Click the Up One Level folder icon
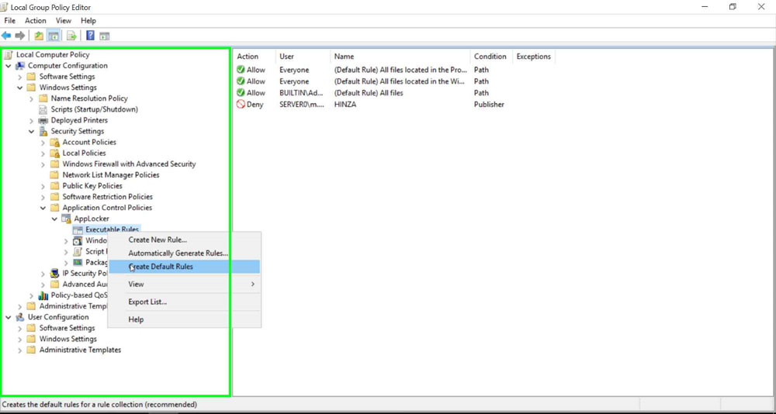 pyautogui.click(x=39, y=36)
